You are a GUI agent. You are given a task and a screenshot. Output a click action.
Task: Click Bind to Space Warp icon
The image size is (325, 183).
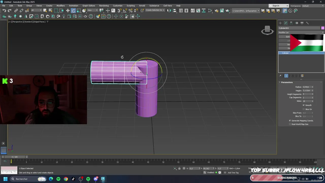coord(27,10)
